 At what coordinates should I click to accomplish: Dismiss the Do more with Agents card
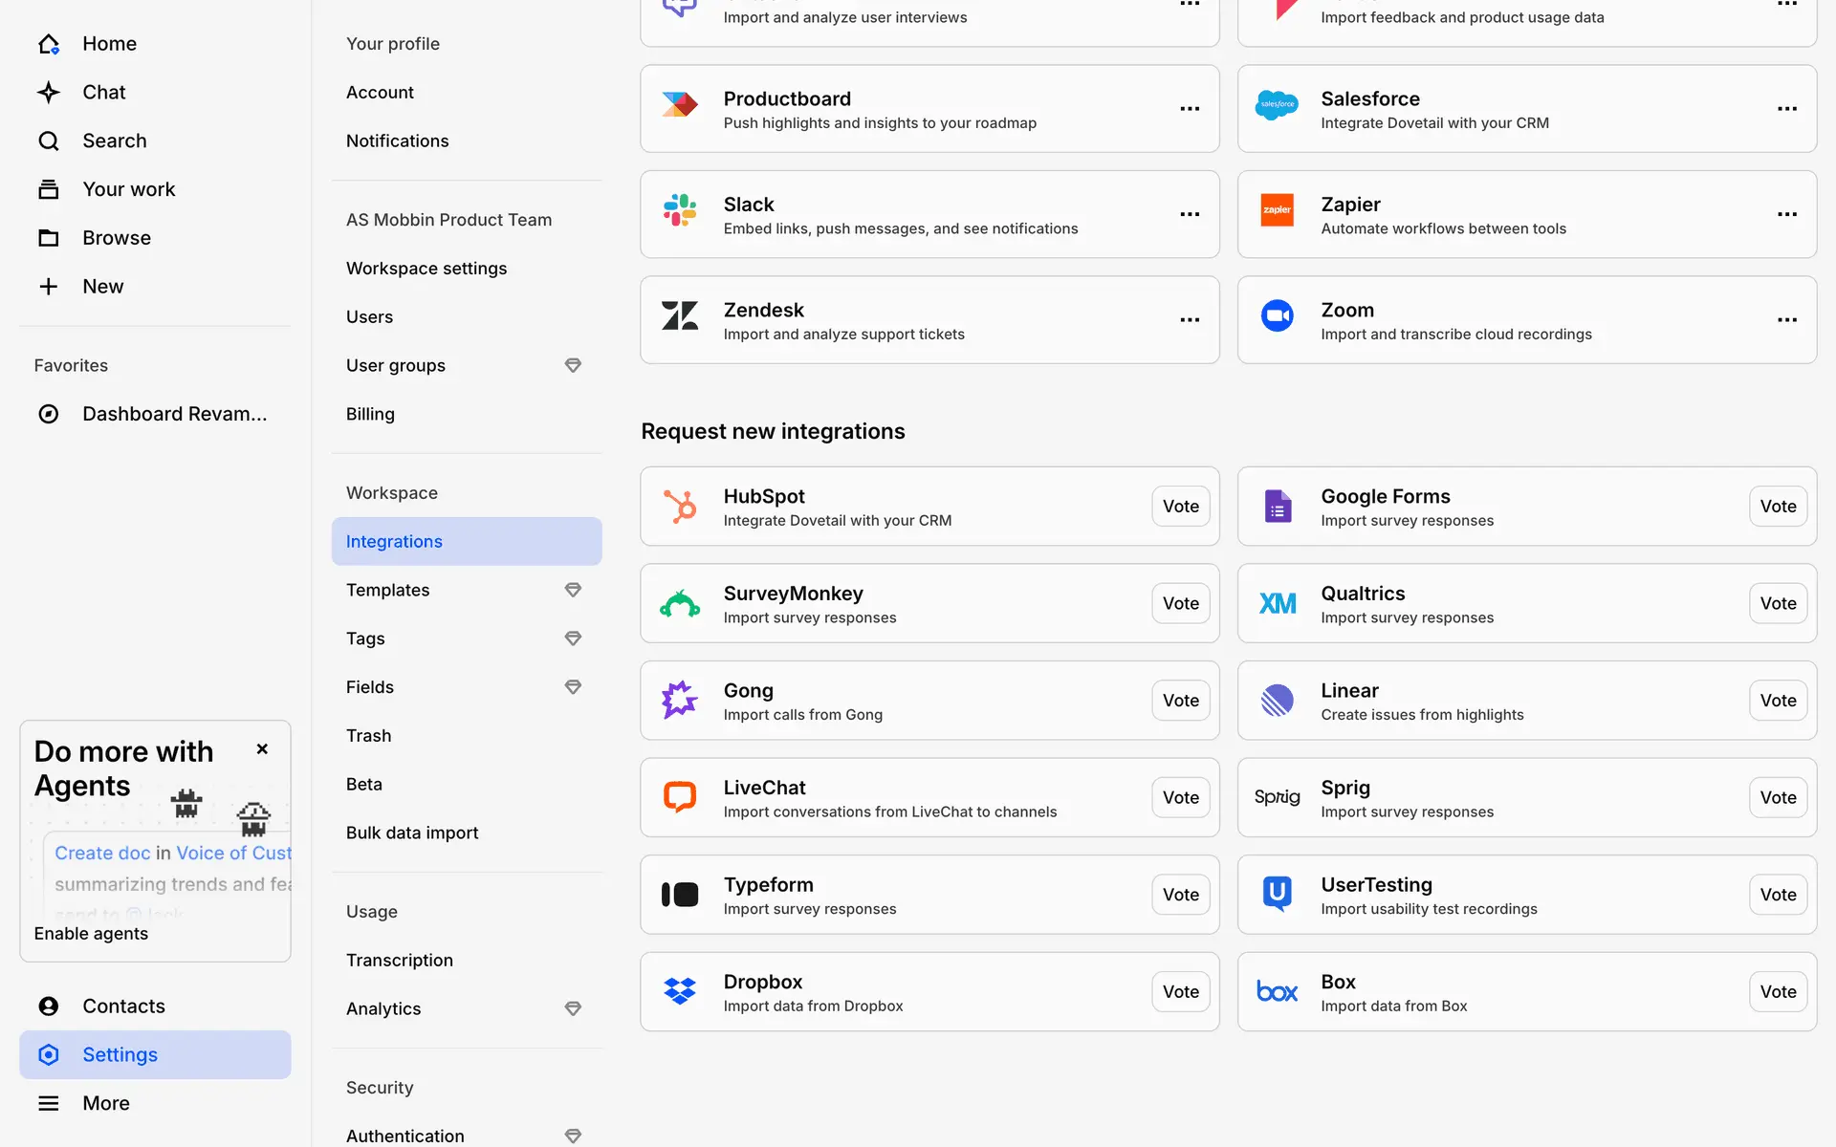[x=262, y=749]
